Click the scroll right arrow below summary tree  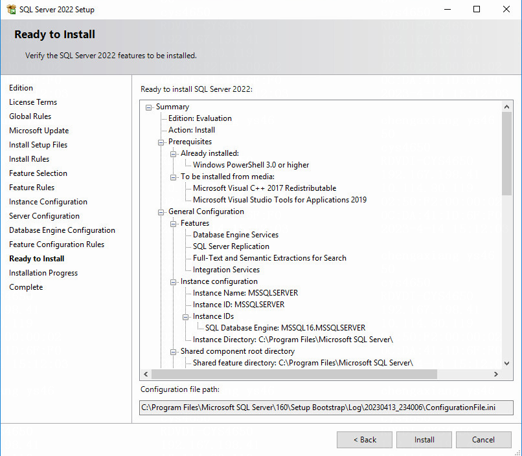(496, 374)
